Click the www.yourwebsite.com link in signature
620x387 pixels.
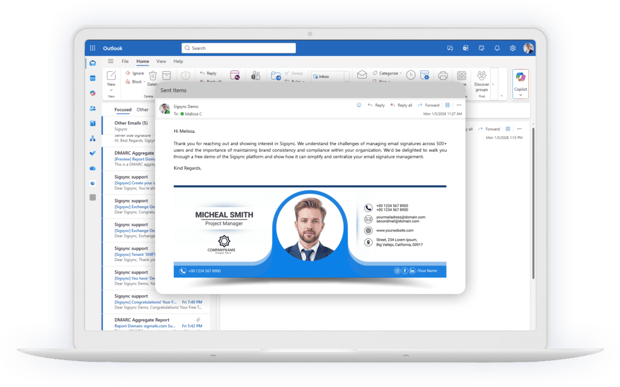(x=395, y=230)
